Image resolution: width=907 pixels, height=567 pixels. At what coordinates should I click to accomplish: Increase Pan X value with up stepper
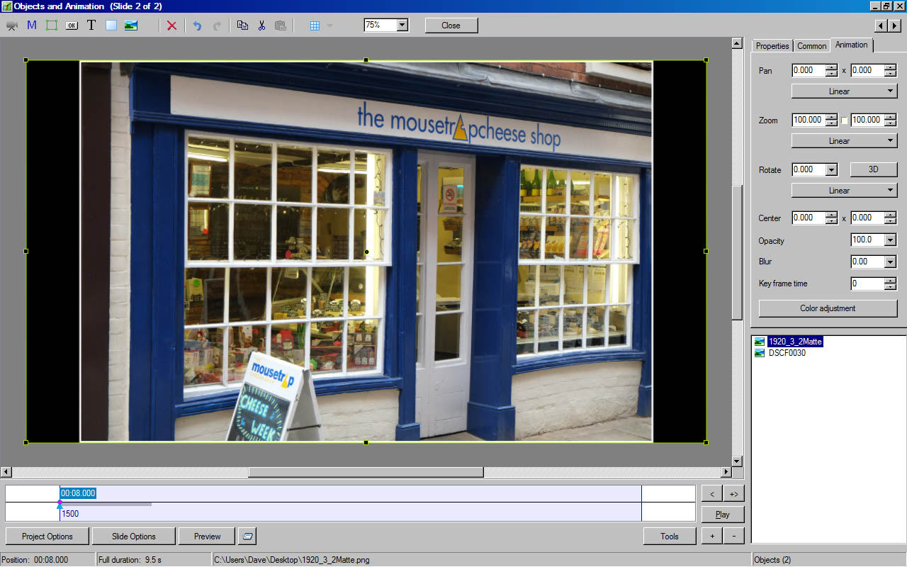click(831, 67)
